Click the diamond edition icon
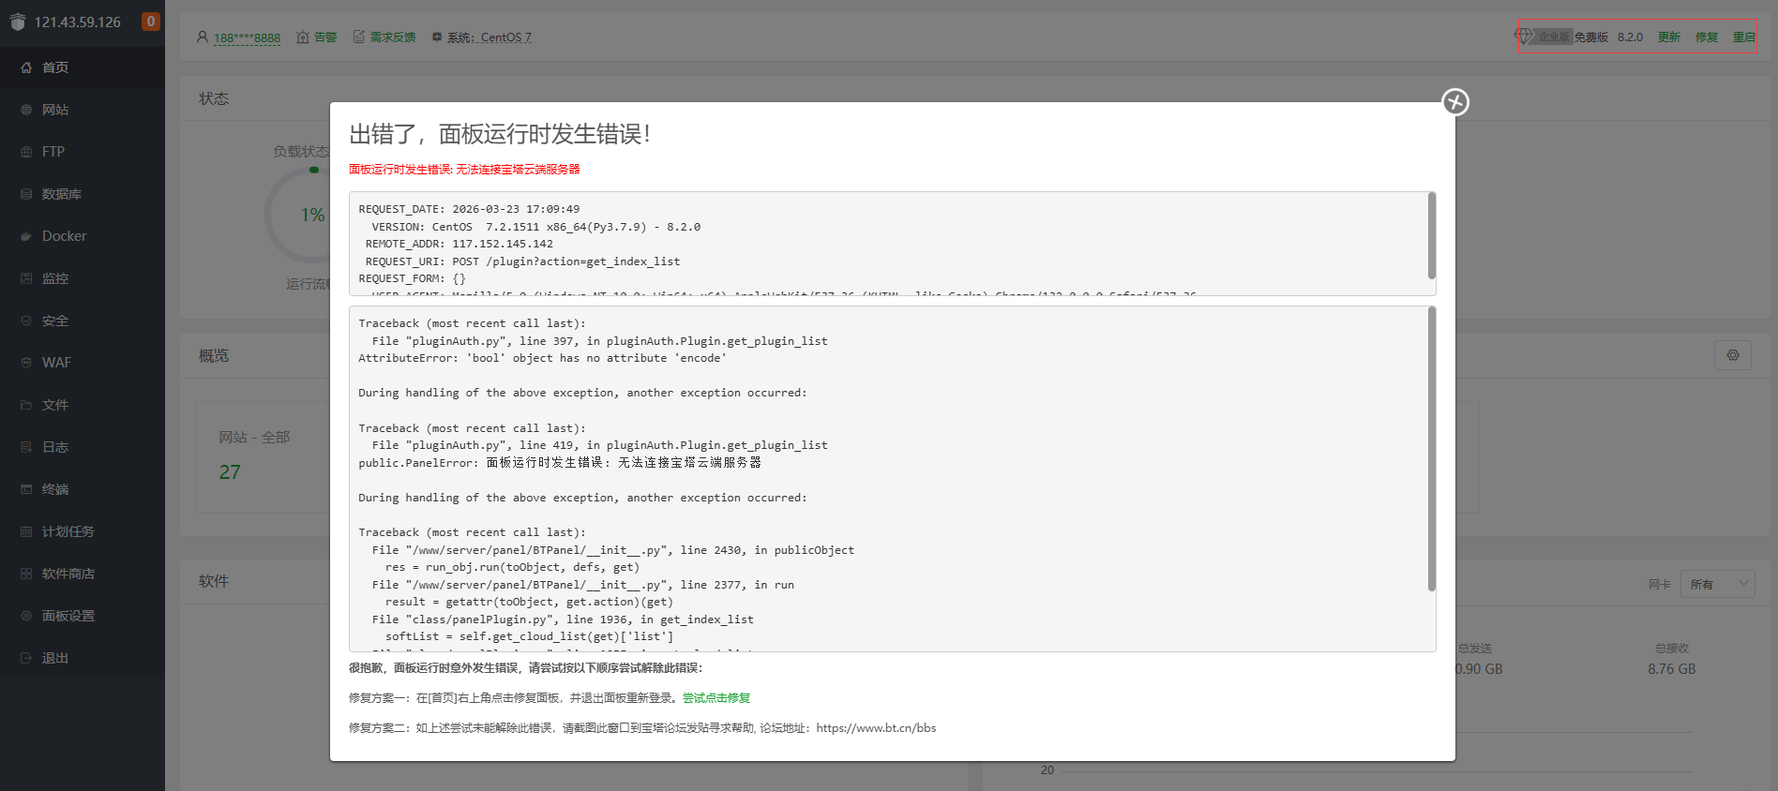Screen dimensions: 1778x791 1523,37
